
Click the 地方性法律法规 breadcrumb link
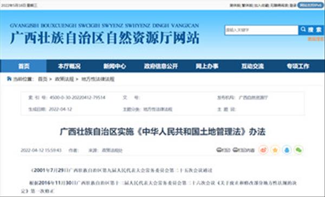click(98, 79)
